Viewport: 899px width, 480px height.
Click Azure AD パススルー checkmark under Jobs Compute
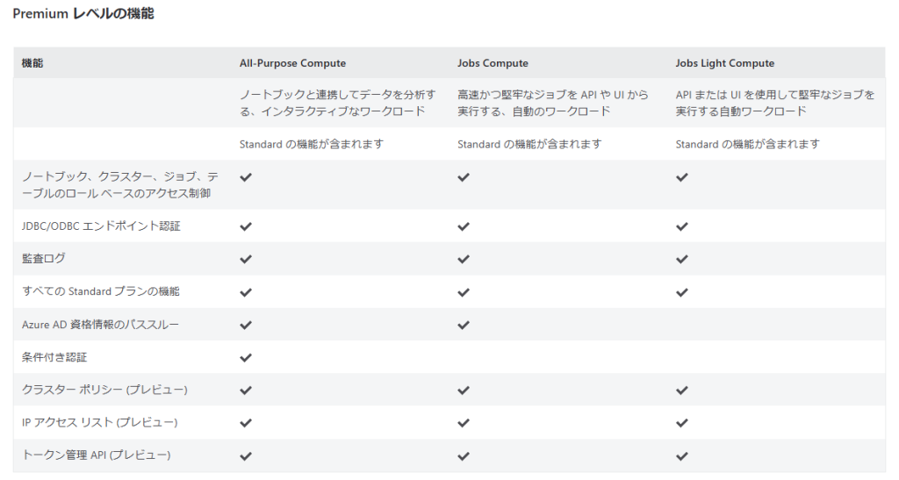pos(464,325)
